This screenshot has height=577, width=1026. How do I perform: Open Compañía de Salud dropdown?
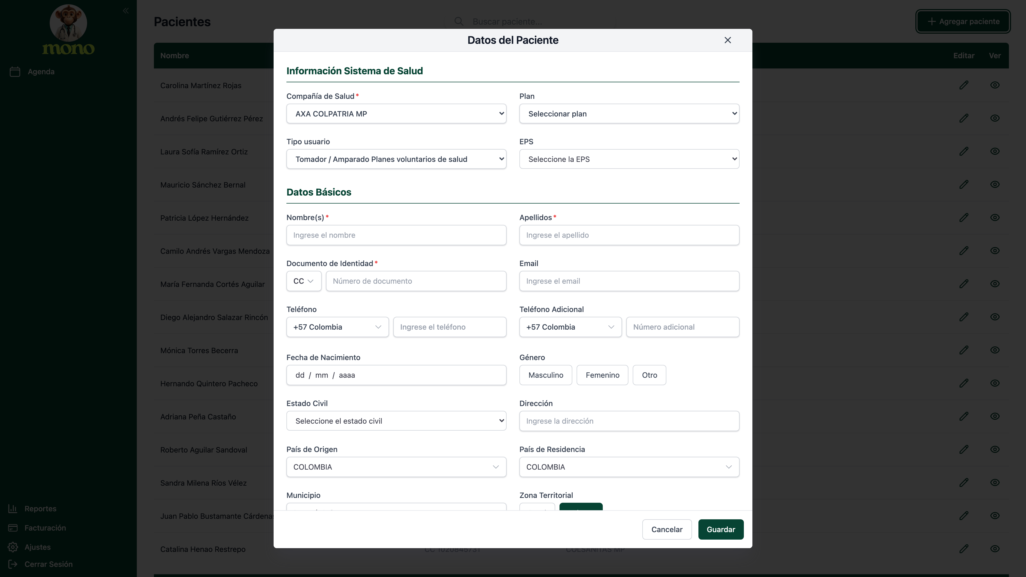point(396,114)
